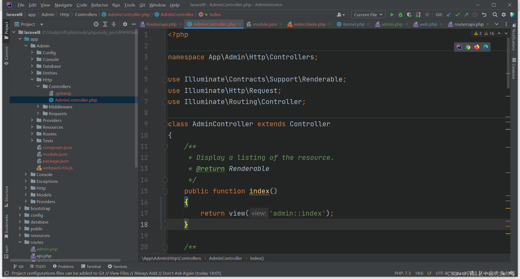Start debugging with the bug icon
Image resolution: width=520 pixels, height=279 pixels.
[x=401, y=15]
